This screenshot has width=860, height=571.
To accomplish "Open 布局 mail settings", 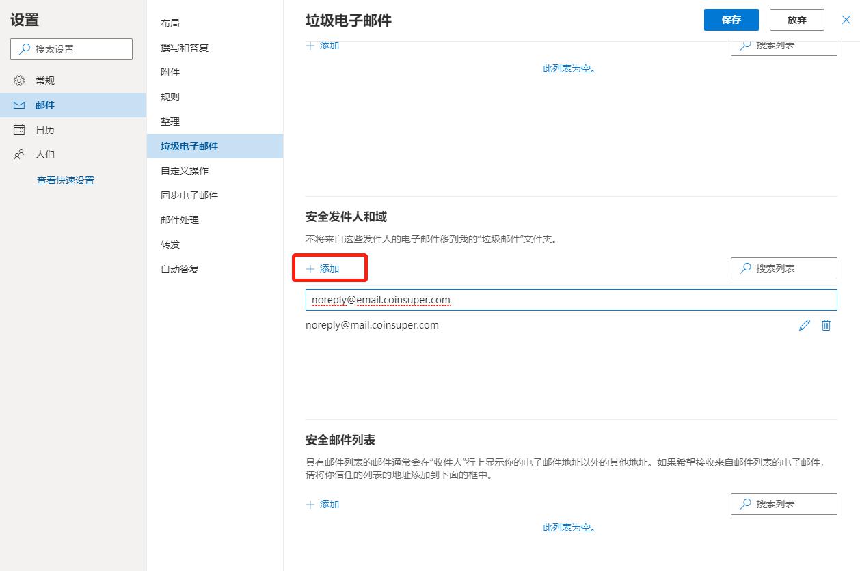I will [x=215, y=23].
